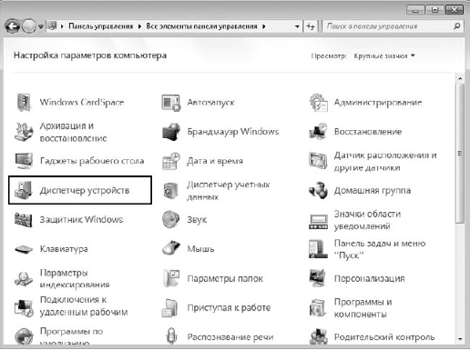Open the Родительский контроль link

pyautogui.click(x=384, y=337)
